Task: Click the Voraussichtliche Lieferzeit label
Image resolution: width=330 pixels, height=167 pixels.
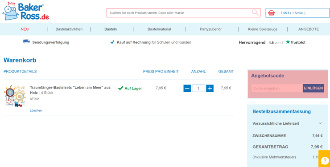Action: pyautogui.click(x=276, y=123)
